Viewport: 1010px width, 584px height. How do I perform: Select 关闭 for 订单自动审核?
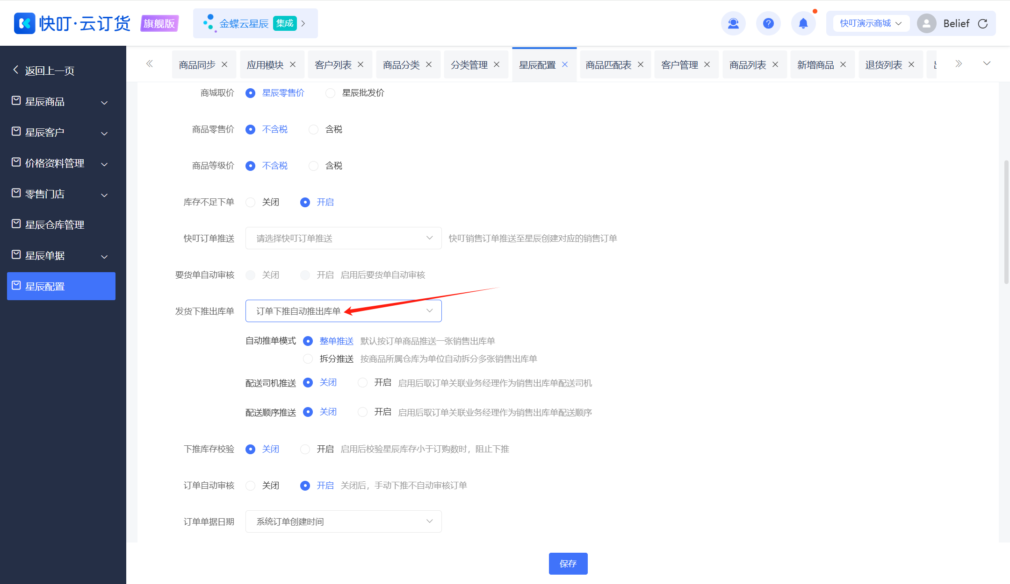(251, 485)
